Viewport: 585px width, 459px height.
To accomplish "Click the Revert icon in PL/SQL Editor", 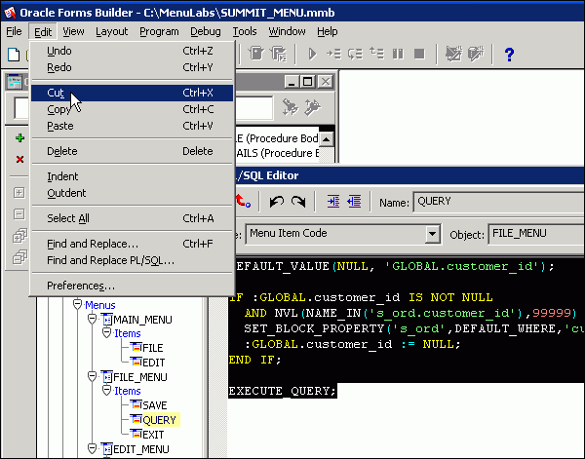I will pyautogui.click(x=243, y=202).
